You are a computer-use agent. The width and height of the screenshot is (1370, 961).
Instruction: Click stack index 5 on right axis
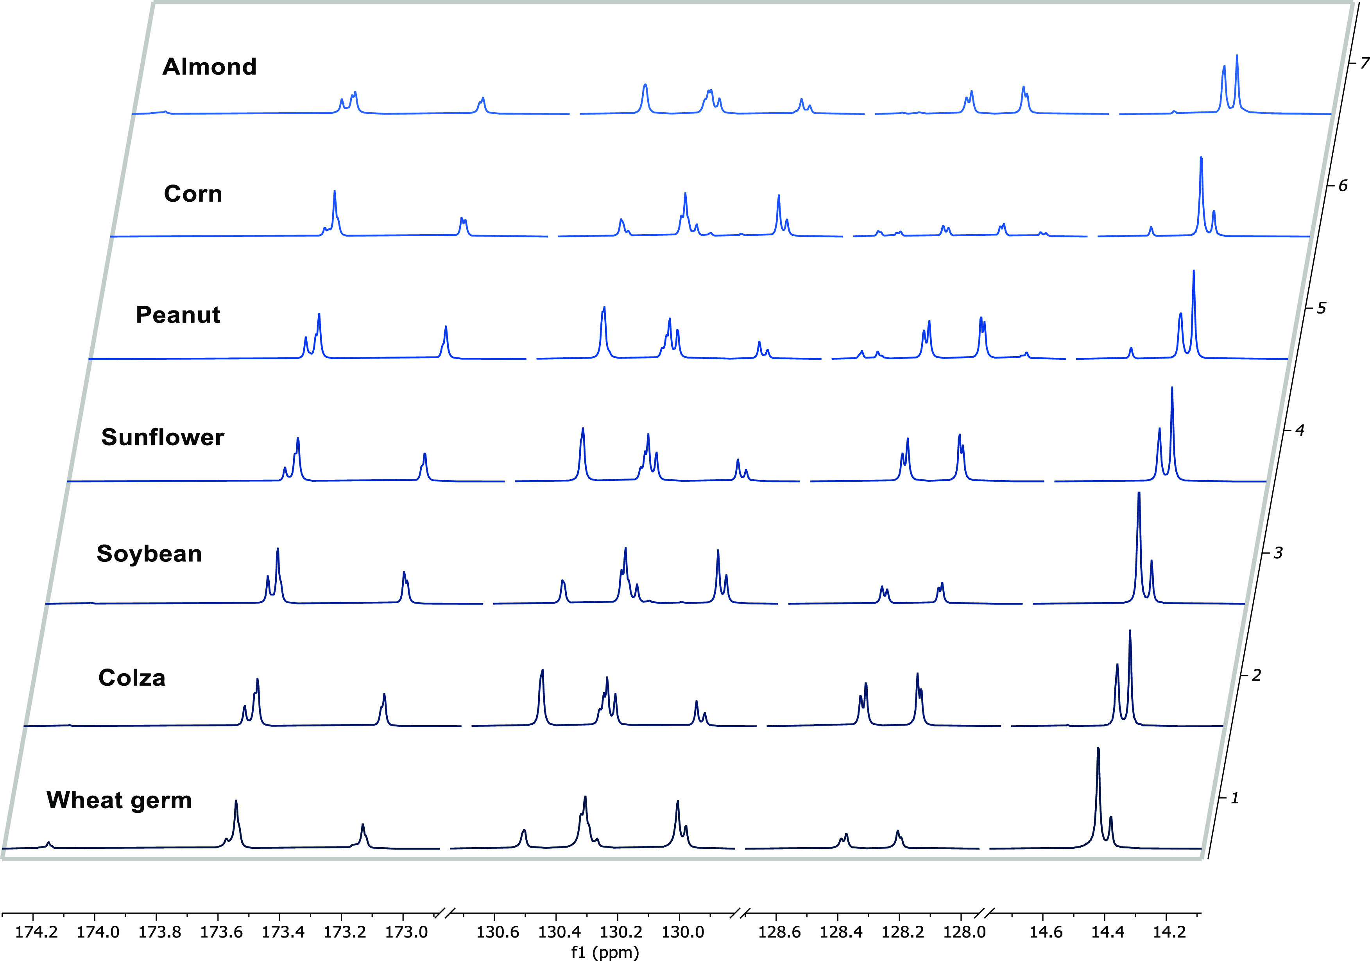pyautogui.click(x=1322, y=308)
